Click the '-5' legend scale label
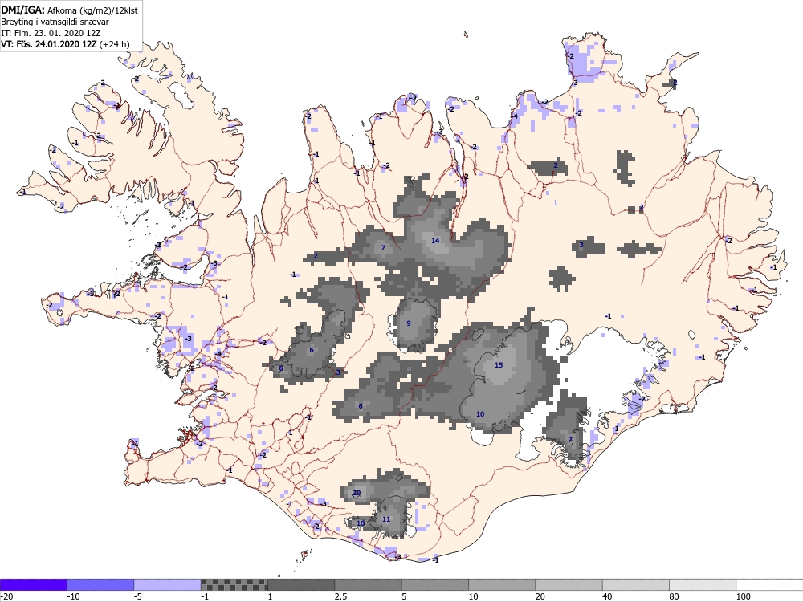 pyautogui.click(x=139, y=596)
